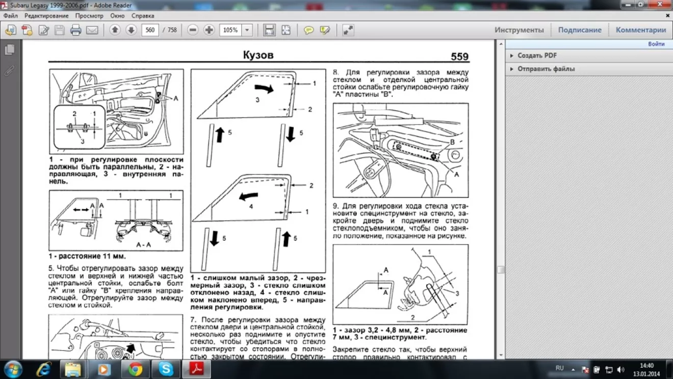Click the zoom value field 105%
Viewport: 673px width, 379px height.
230,30
